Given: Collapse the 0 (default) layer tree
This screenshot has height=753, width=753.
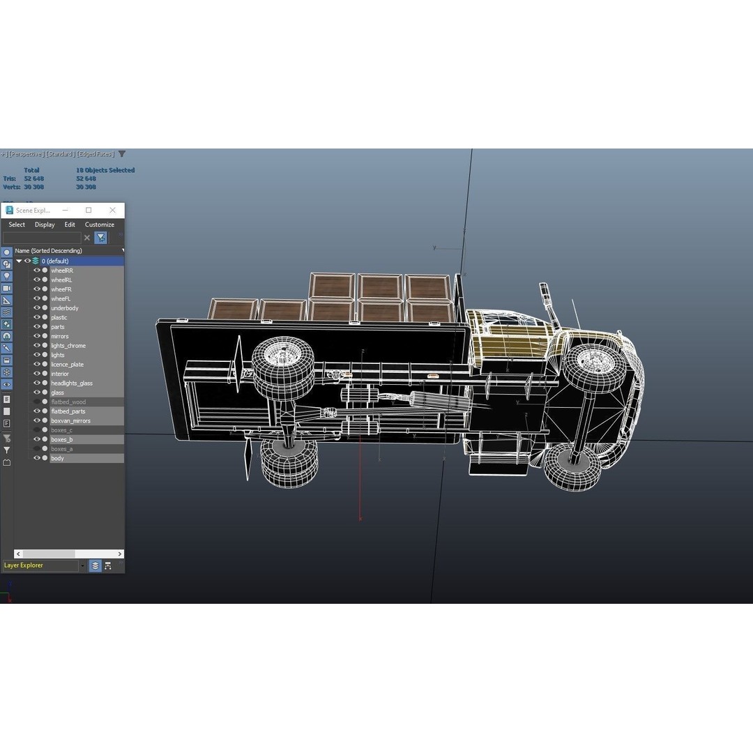Looking at the screenshot, I should [x=18, y=261].
